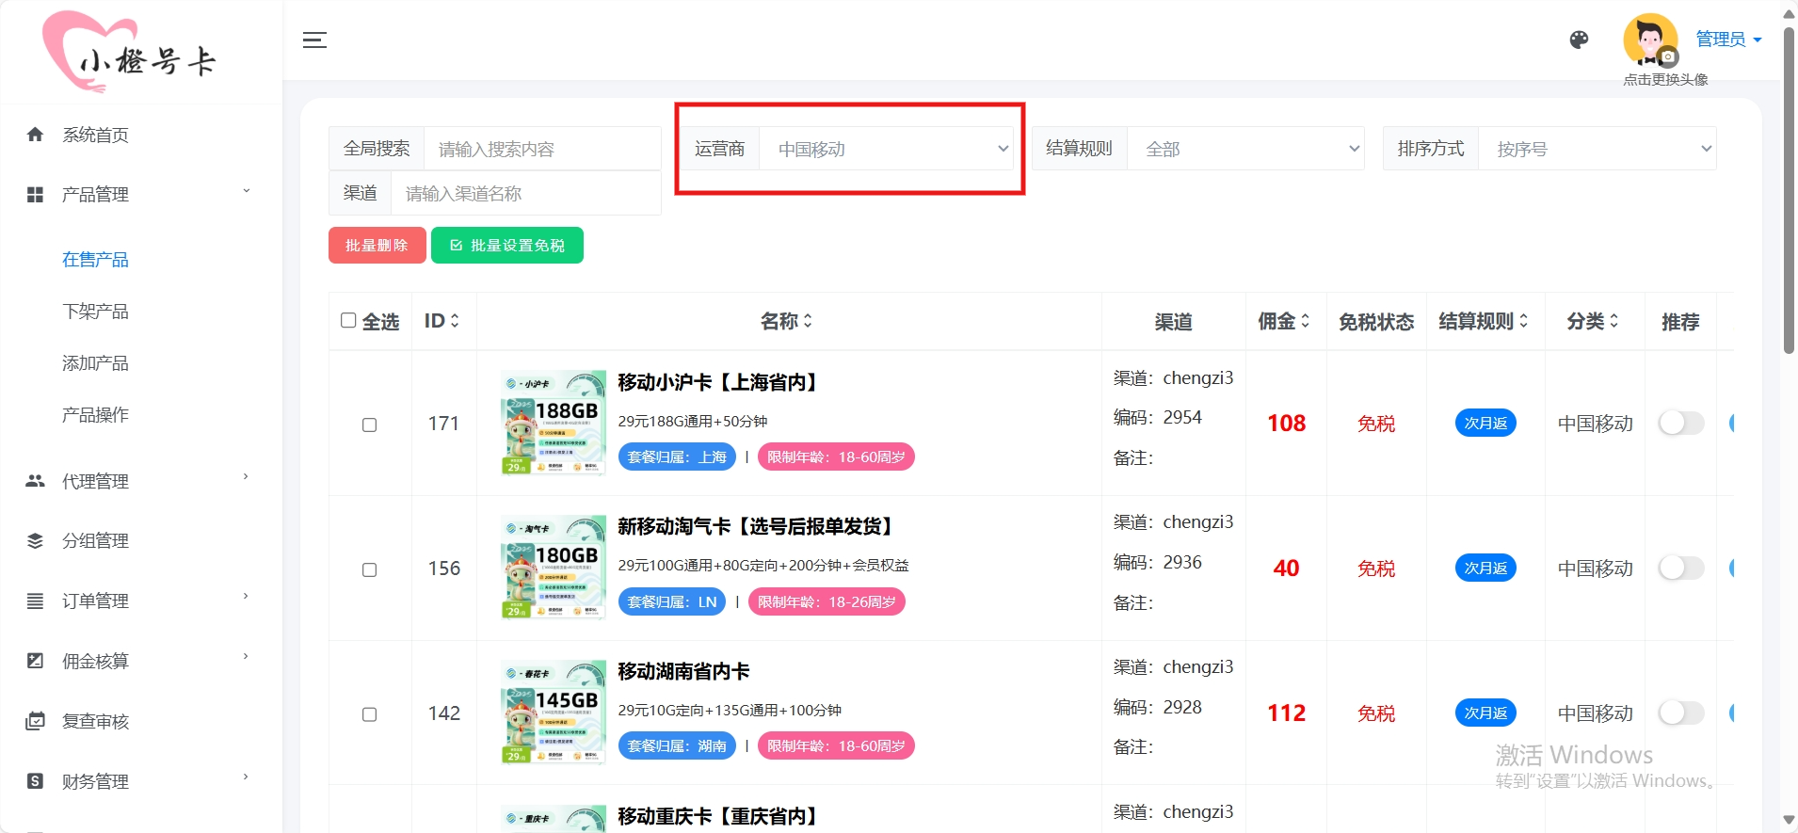Click the 分组管理 layers icon
1798x833 pixels.
coord(35,541)
